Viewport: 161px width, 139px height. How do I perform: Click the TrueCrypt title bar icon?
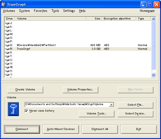4,4
